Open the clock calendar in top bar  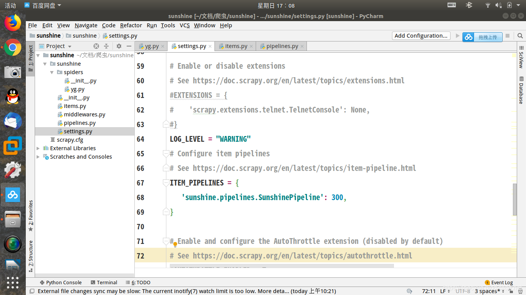[x=276, y=5]
